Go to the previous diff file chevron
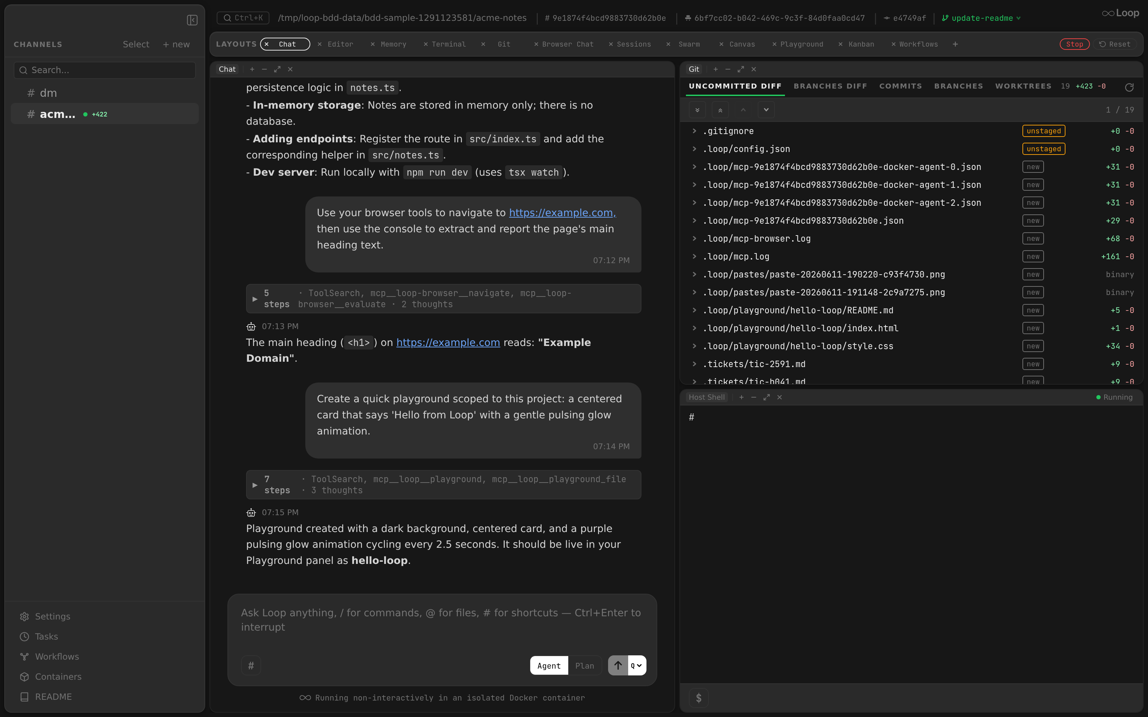1148x717 pixels. coord(743,110)
